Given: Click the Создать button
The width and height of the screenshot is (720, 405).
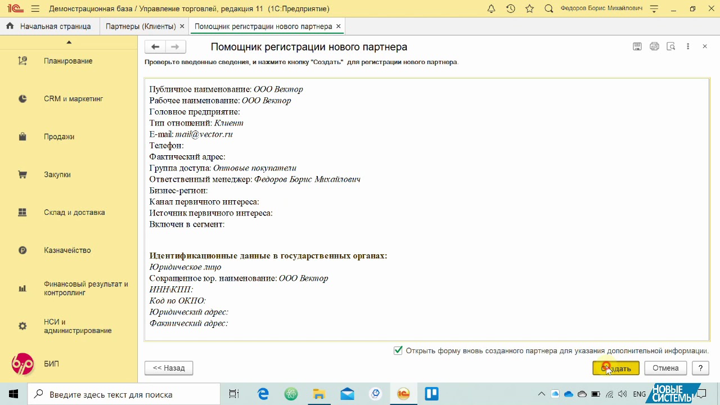Looking at the screenshot, I should (616, 368).
